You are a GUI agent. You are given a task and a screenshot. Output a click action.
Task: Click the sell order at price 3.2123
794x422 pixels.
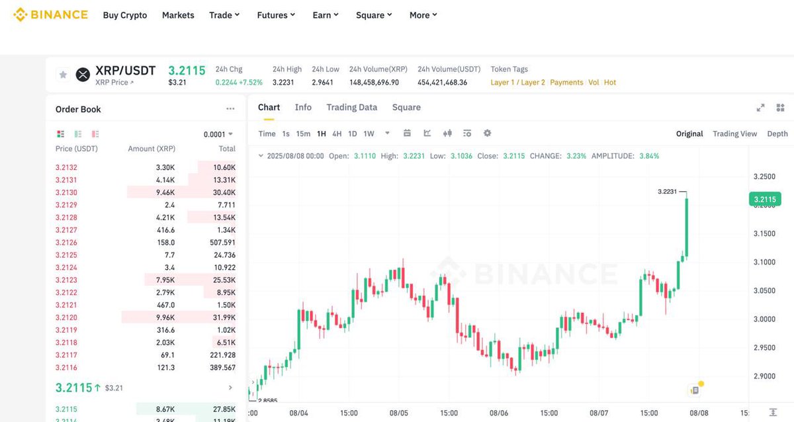tap(146, 280)
